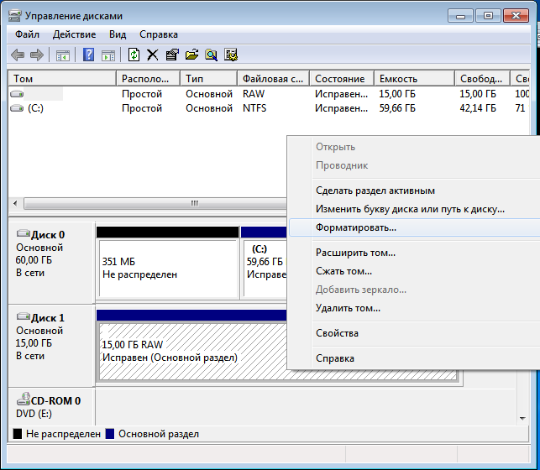
Task: Click the RAW file system cell
Action: (254, 94)
